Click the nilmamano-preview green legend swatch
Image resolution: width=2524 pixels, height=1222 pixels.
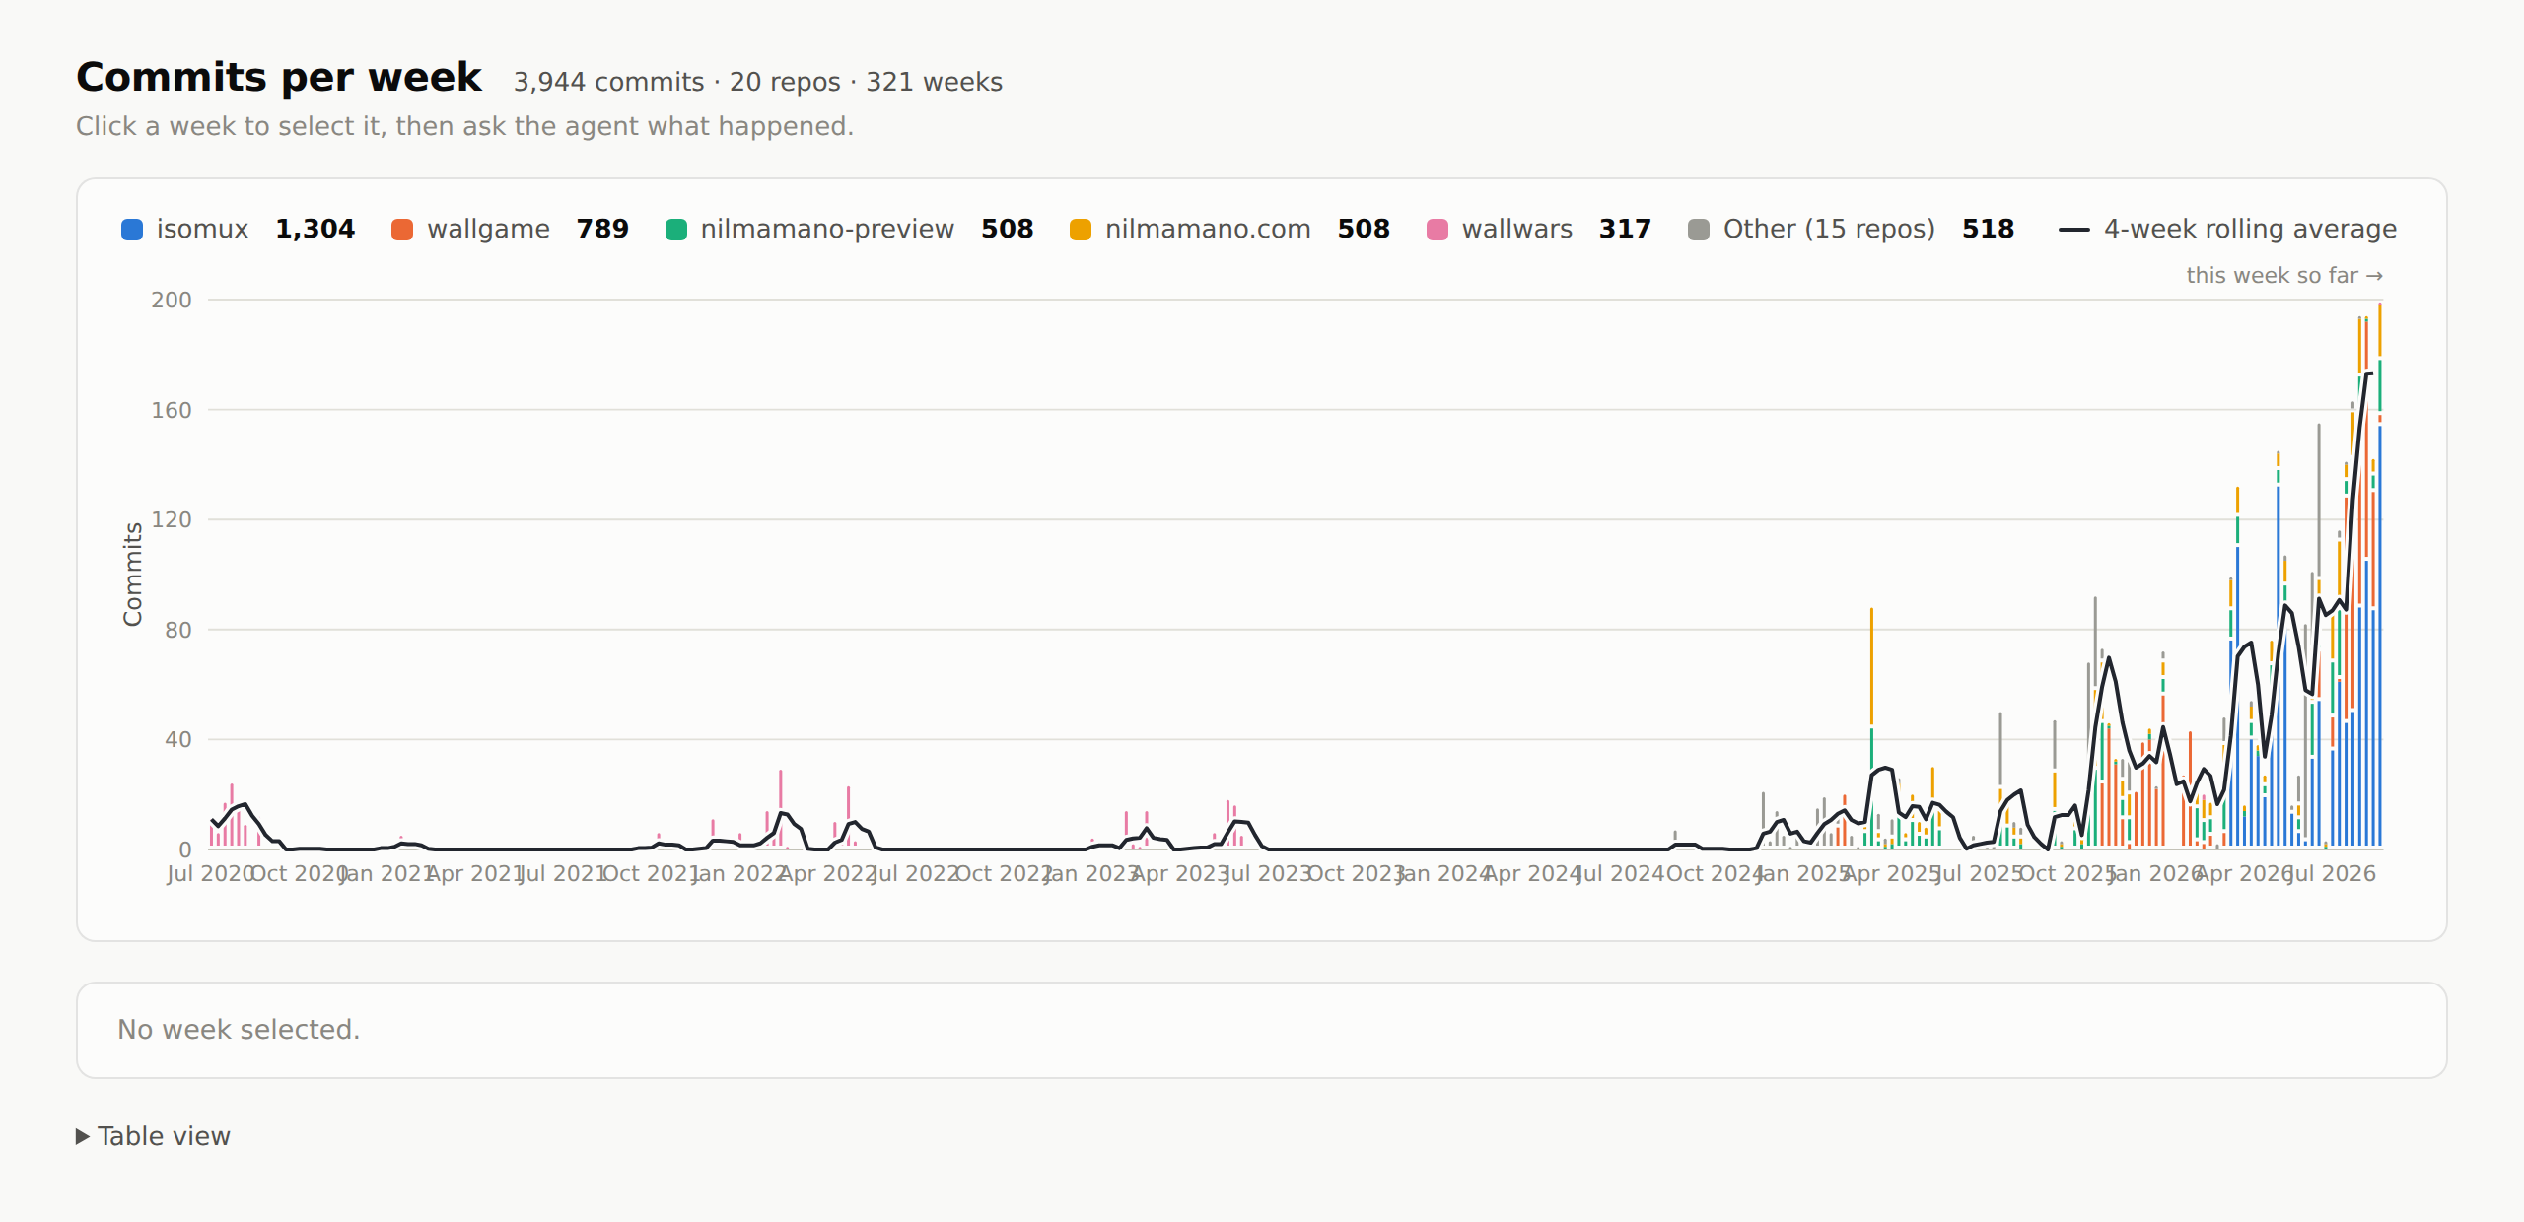tap(676, 230)
